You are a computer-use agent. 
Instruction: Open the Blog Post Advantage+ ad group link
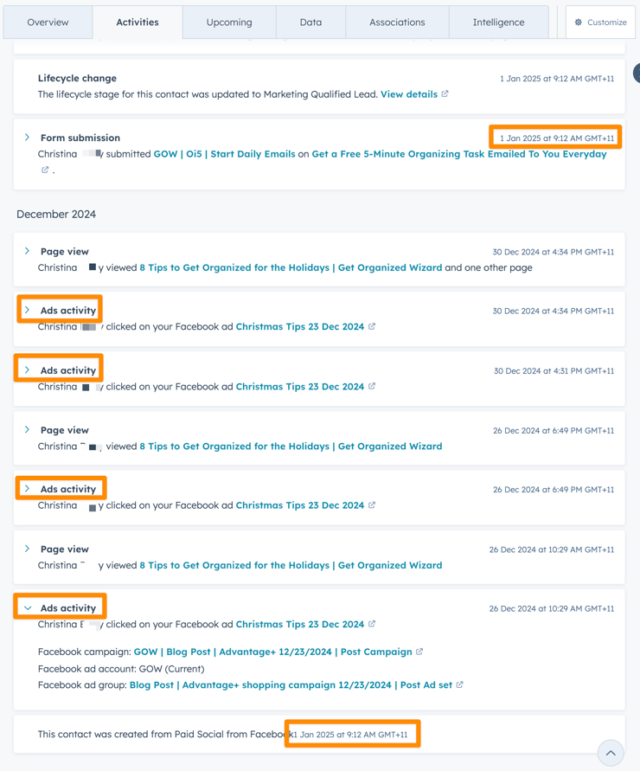(291, 685)
